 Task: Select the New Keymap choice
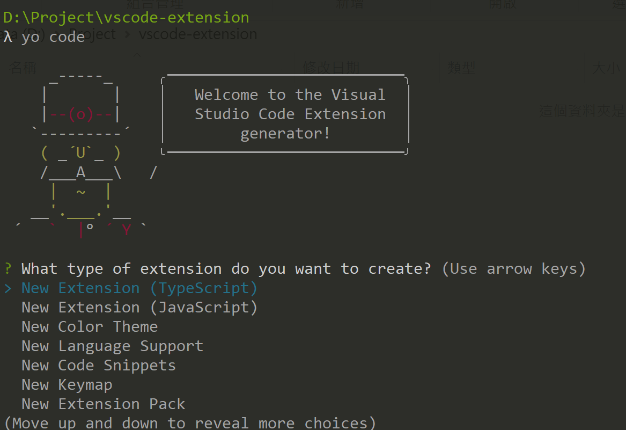click(x=67, y=385)
